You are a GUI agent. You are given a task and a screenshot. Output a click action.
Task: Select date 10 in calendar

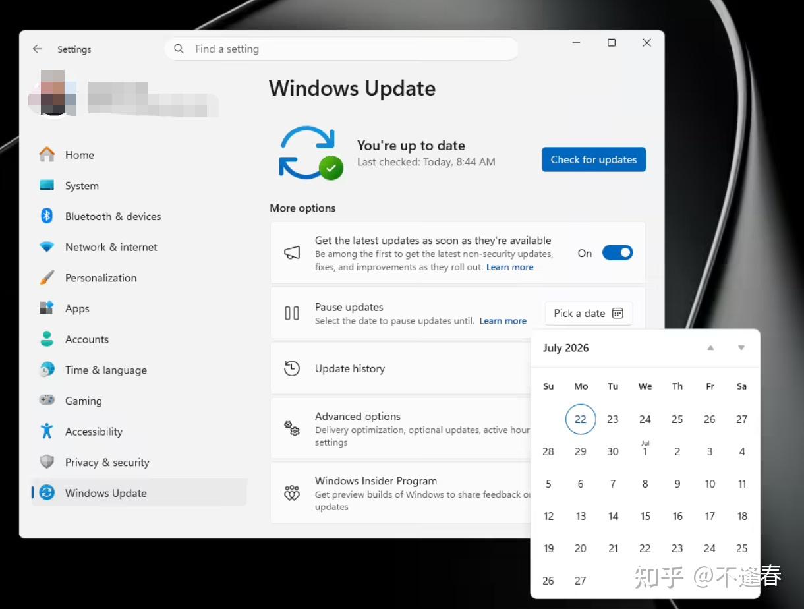pyautogui.click(x=710, y=484)
